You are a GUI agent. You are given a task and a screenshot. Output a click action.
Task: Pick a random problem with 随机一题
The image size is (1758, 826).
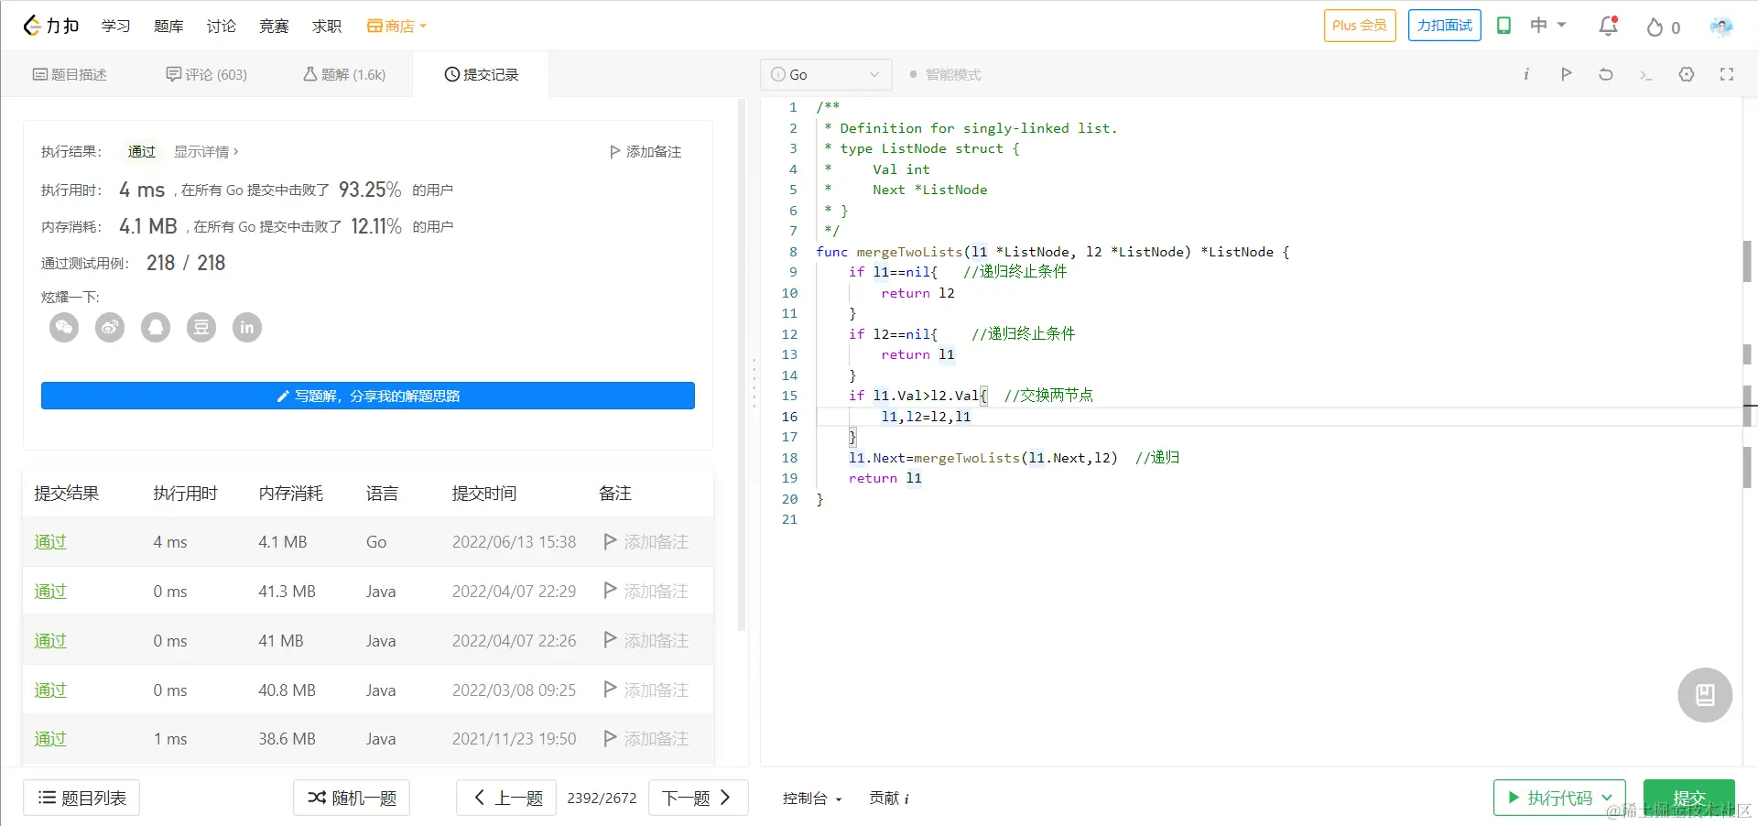[352, 799]
